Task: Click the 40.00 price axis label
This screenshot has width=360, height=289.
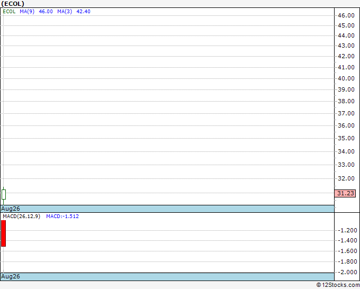Action: [x=346, y=78]
